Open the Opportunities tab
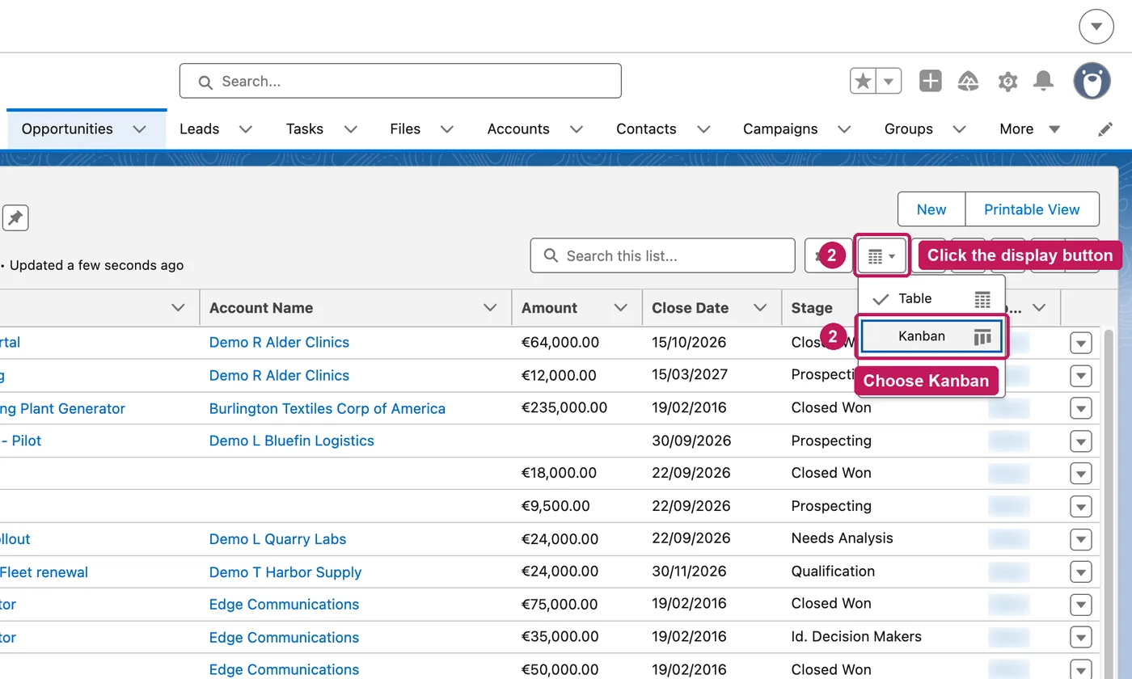This screenshot has height=679, width=1132. tap(67, 129)
